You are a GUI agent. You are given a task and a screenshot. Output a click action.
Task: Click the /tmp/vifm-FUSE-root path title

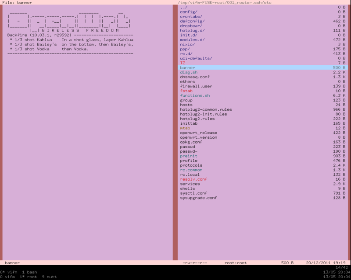point(225,3)
